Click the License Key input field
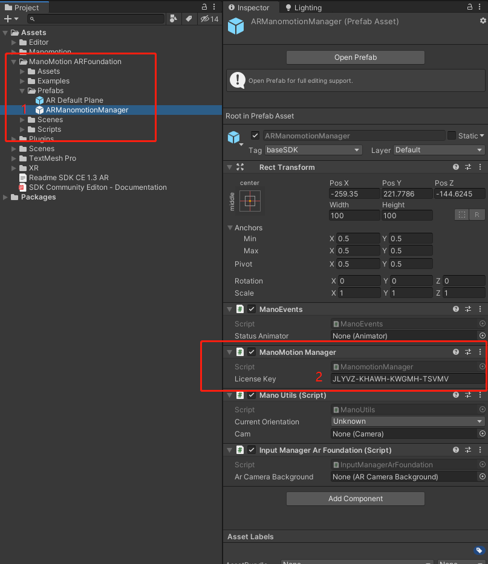Image resolution: width=488 pixels, height=564 pixels. (x=408, y=378)
